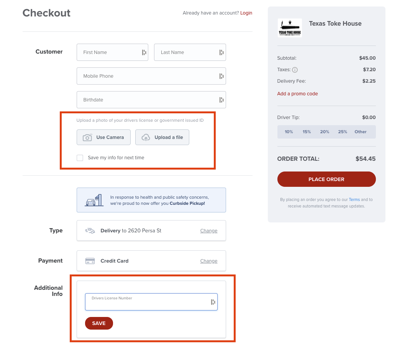405x343 pixels.
Task: Click the credit card icon
Action: (90, 261)
